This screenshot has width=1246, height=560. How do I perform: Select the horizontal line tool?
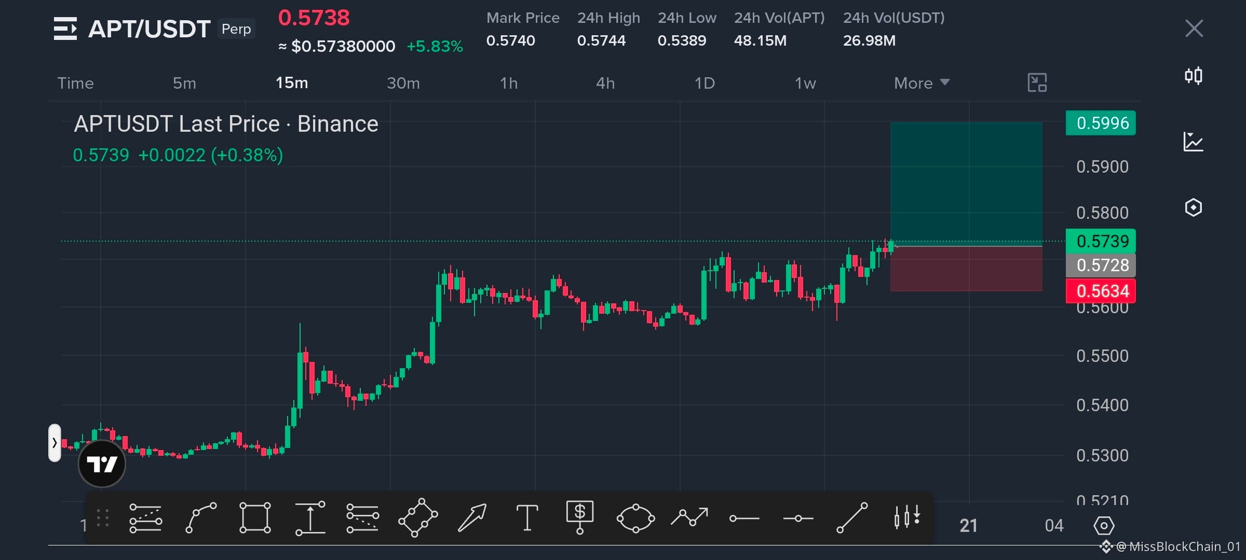[798, 518]
